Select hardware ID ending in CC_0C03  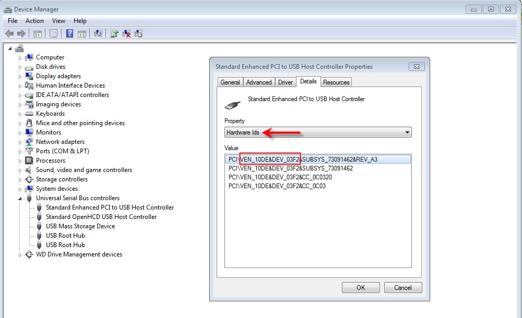coord(277,186)
